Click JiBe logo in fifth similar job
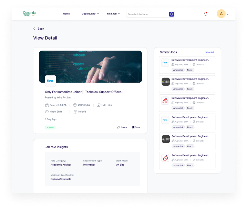Viewport: 247px width, 209px height. coord(166,139)
